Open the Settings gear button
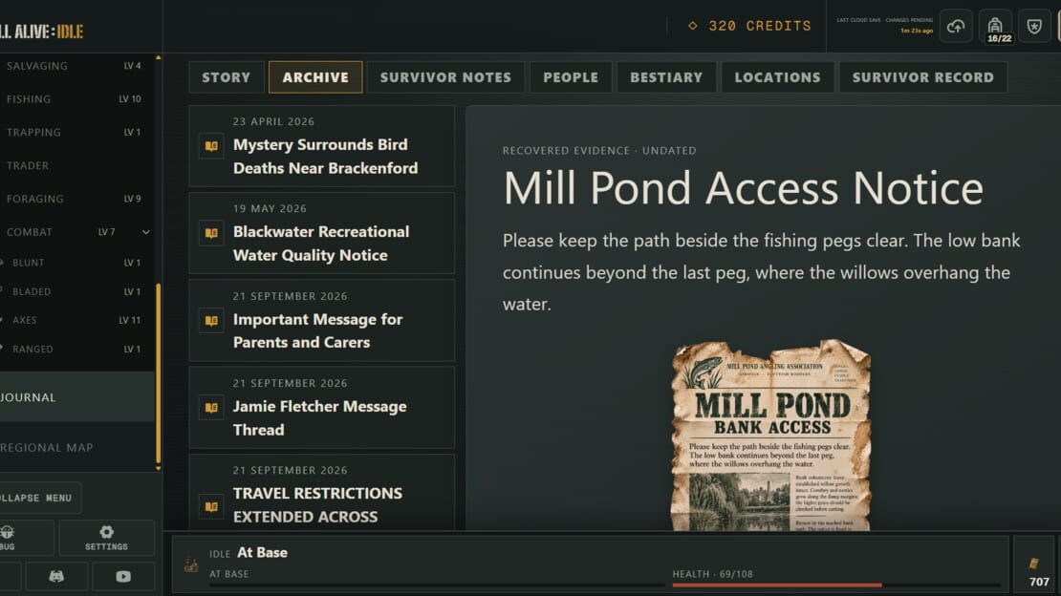The image size is (1061, 596). tap(106, 538)
